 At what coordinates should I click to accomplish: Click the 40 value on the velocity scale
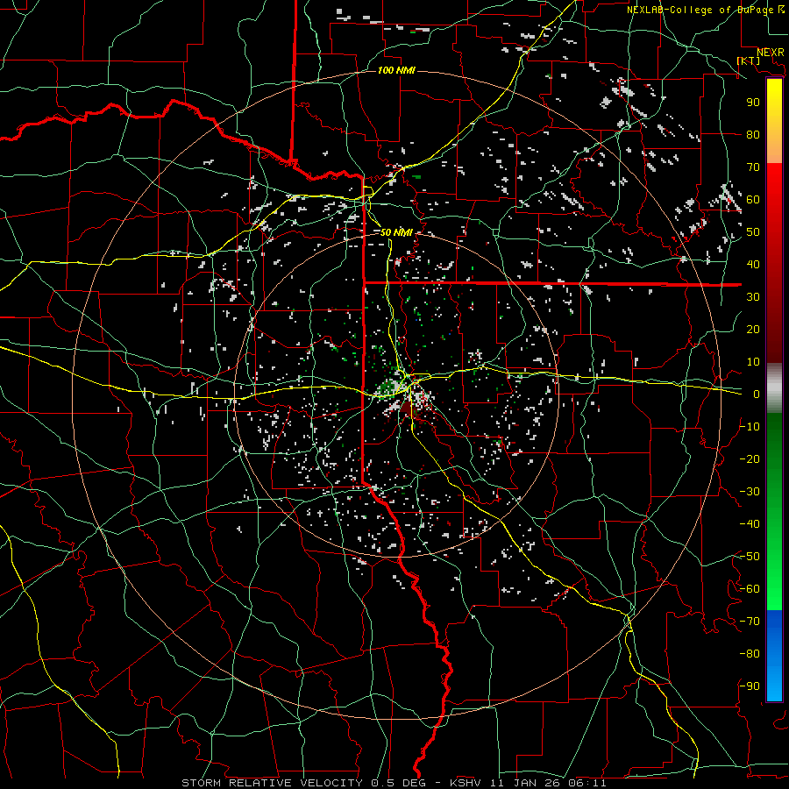(x=753, y=265)
